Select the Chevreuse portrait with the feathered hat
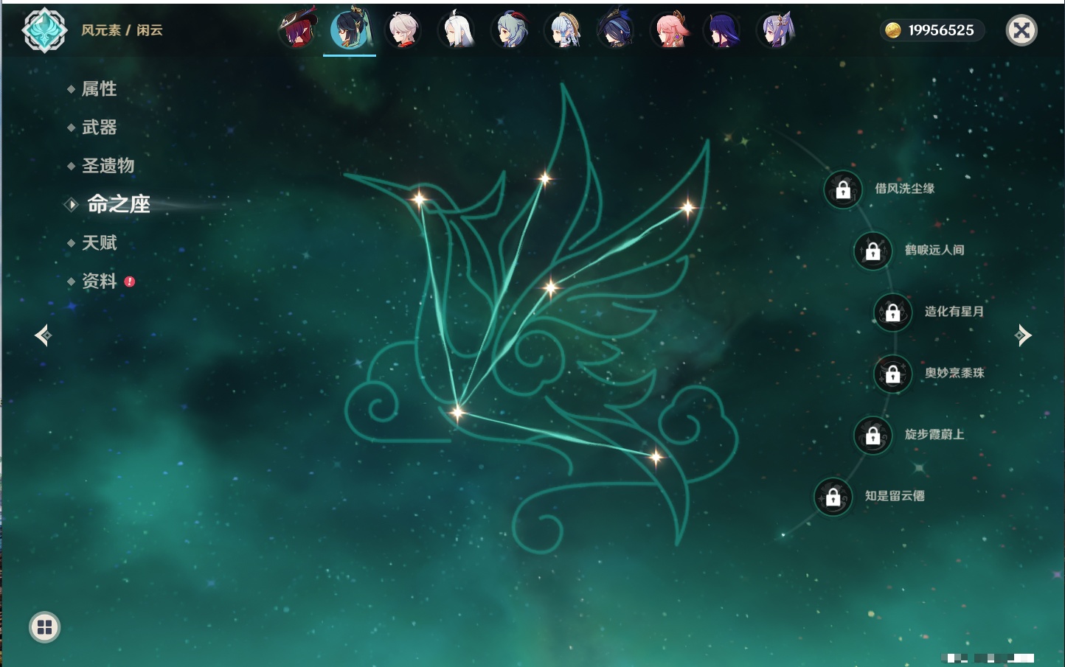This screenshot has height=667, width=1065. 297,30
